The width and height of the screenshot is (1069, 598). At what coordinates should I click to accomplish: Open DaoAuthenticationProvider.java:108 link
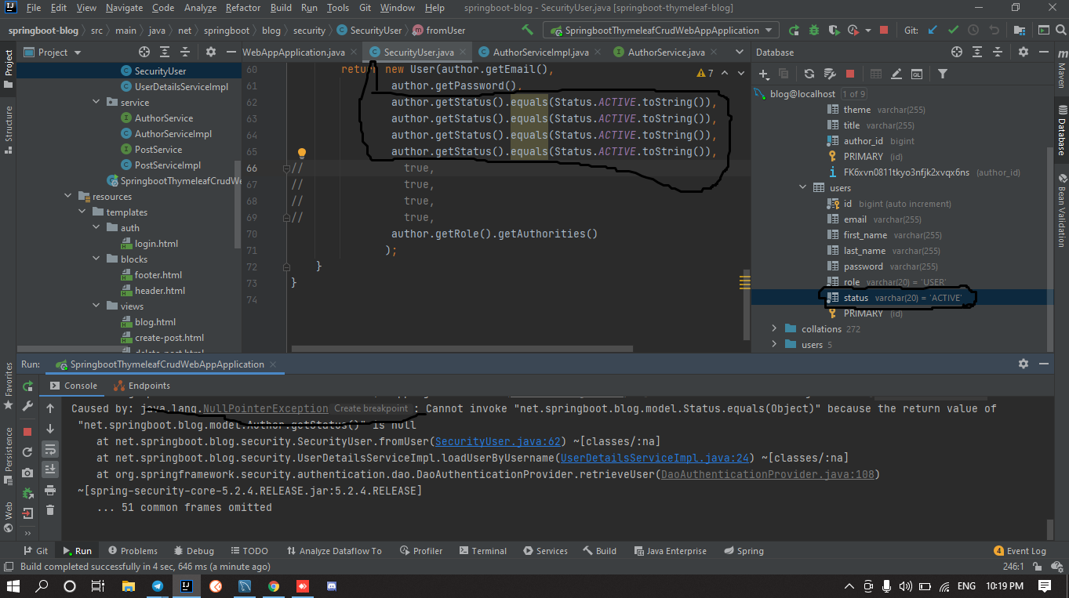pos(767,474)
